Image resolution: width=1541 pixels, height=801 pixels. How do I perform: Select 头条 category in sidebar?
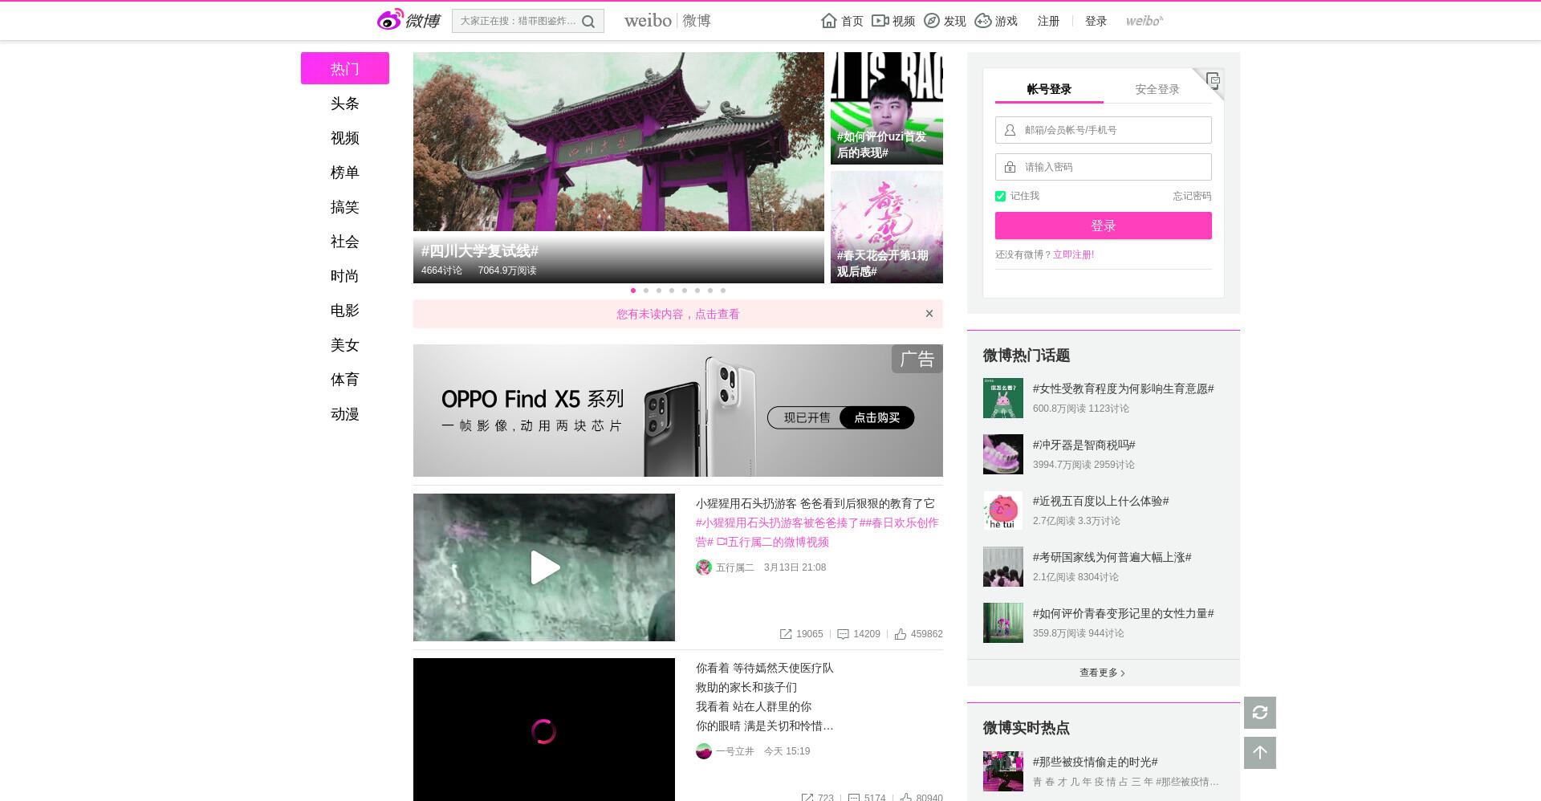click(345, 104)
